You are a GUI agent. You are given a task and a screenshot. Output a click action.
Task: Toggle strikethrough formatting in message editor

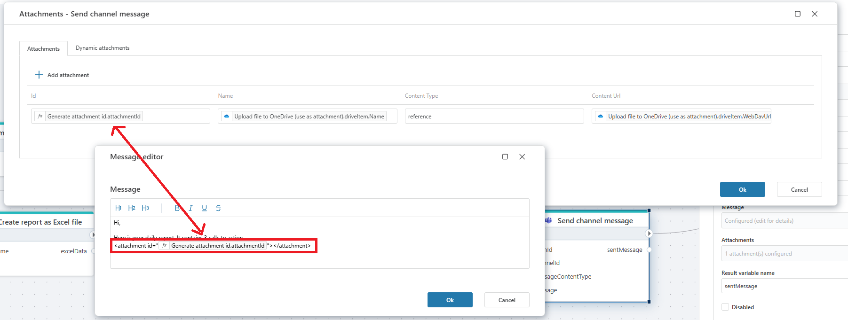tap(218, 208)
